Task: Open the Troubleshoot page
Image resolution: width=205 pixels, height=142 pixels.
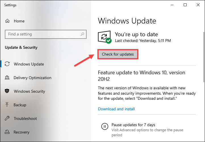Action: click(25, 118)
